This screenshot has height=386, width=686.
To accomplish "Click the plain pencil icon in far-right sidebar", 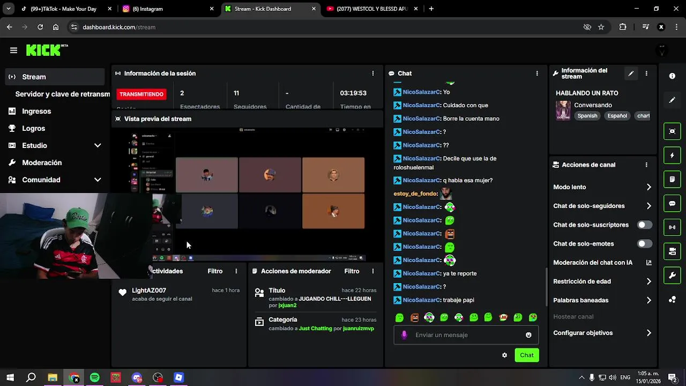I will tap(672, 100).
